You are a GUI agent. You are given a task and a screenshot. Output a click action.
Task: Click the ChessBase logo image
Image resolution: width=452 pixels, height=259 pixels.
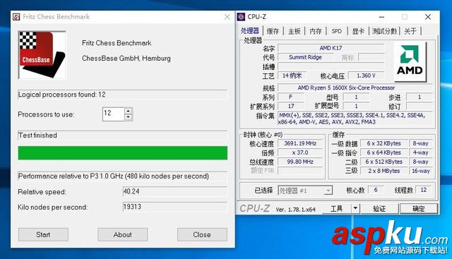click(x=42, y=55)
